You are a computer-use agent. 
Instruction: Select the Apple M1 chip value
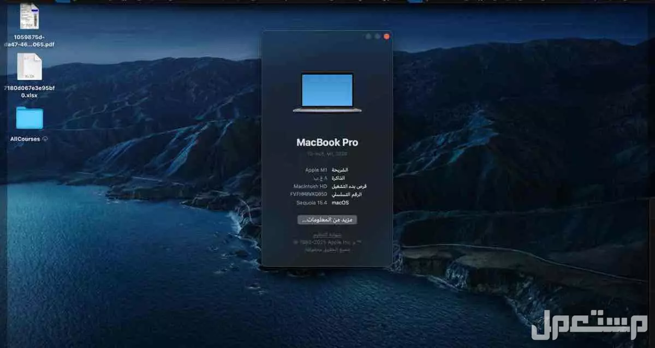pyautogui.click(x=316, y=170)
